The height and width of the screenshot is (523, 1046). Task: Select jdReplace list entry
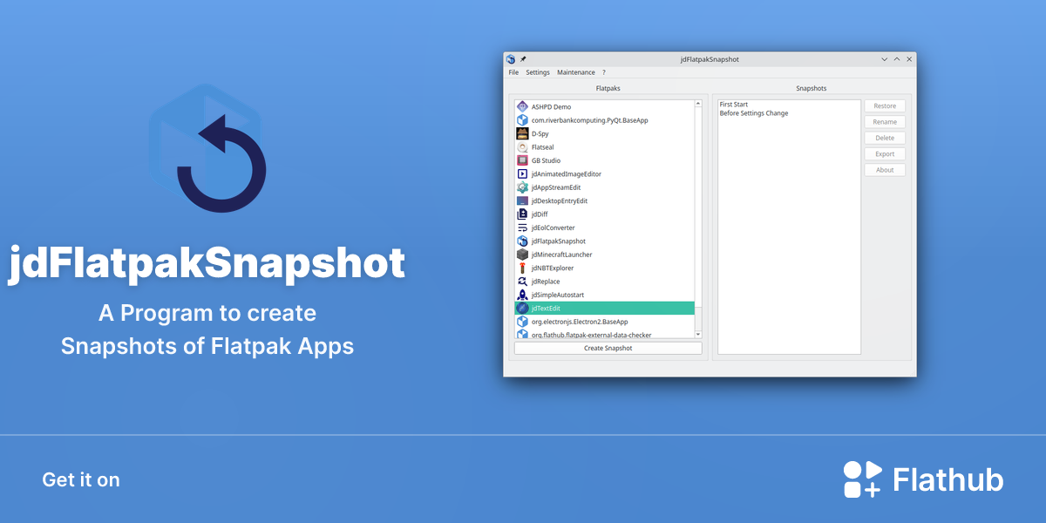point(604,282)
